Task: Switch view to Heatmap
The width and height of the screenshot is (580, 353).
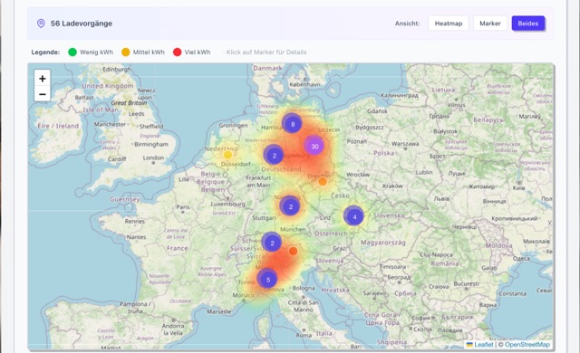Action: [449, 24]
